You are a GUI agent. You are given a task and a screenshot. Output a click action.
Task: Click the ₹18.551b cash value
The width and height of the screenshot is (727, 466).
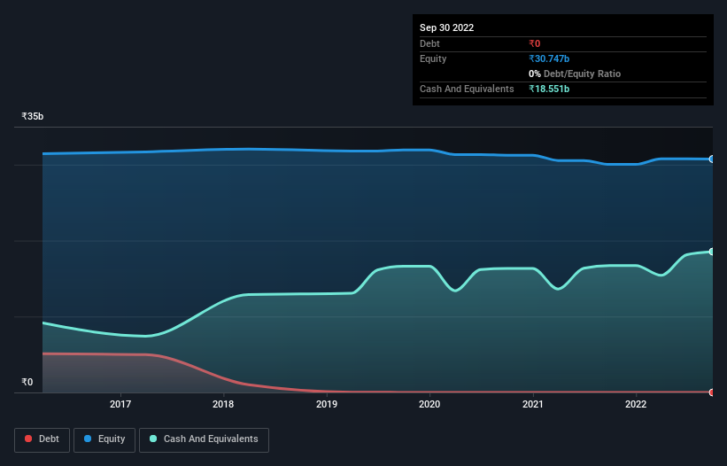click(549, 89)
